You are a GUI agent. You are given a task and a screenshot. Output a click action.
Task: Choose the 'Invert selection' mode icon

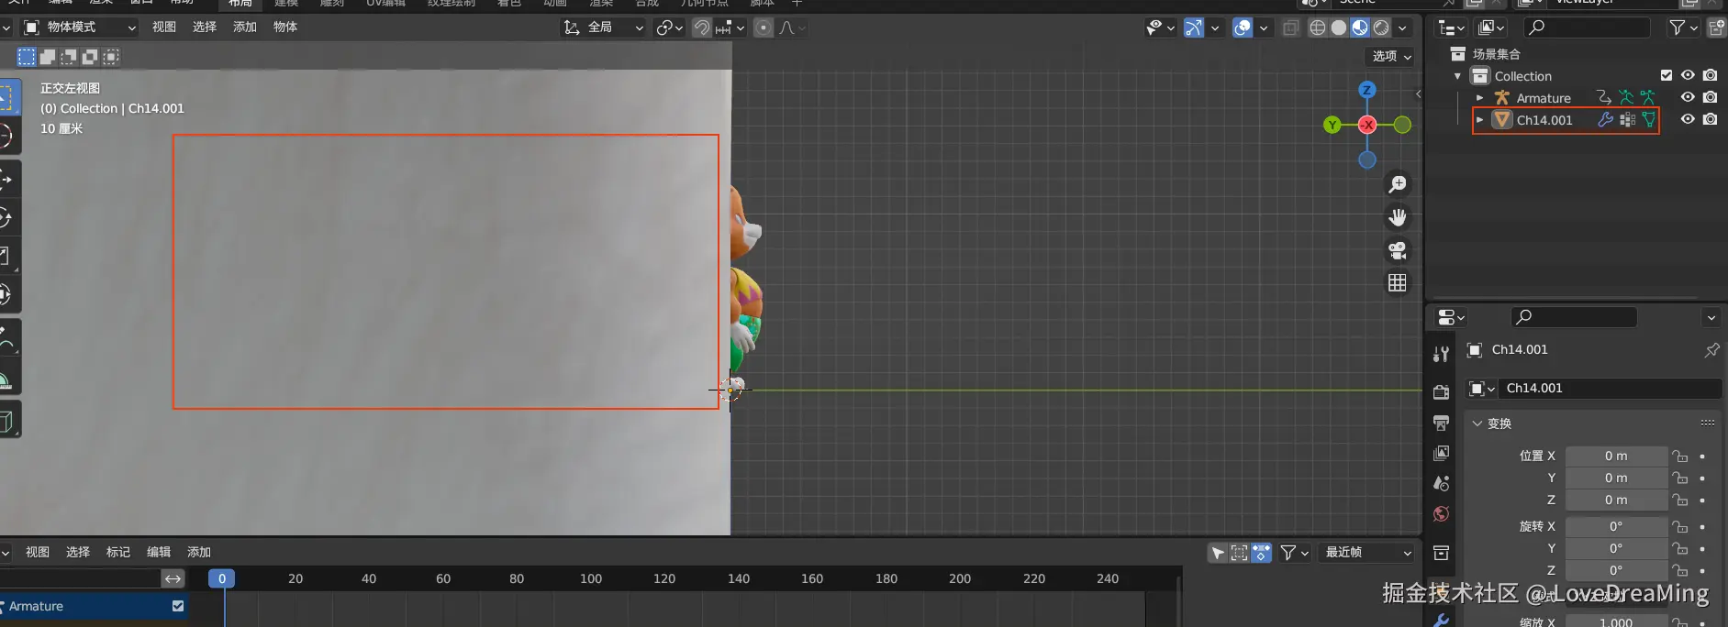[90, 57]
